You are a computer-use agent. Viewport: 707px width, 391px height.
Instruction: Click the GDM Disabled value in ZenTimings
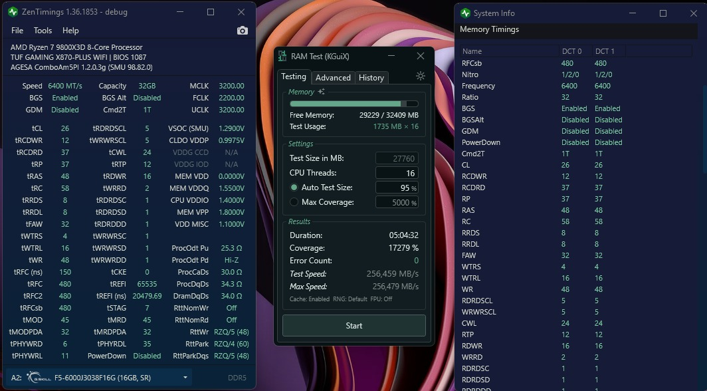coord(65,110)
